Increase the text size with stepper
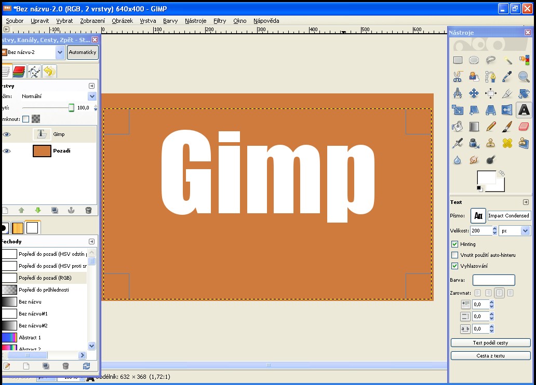Viewport: 536px width, 385px height. [494, 228]
